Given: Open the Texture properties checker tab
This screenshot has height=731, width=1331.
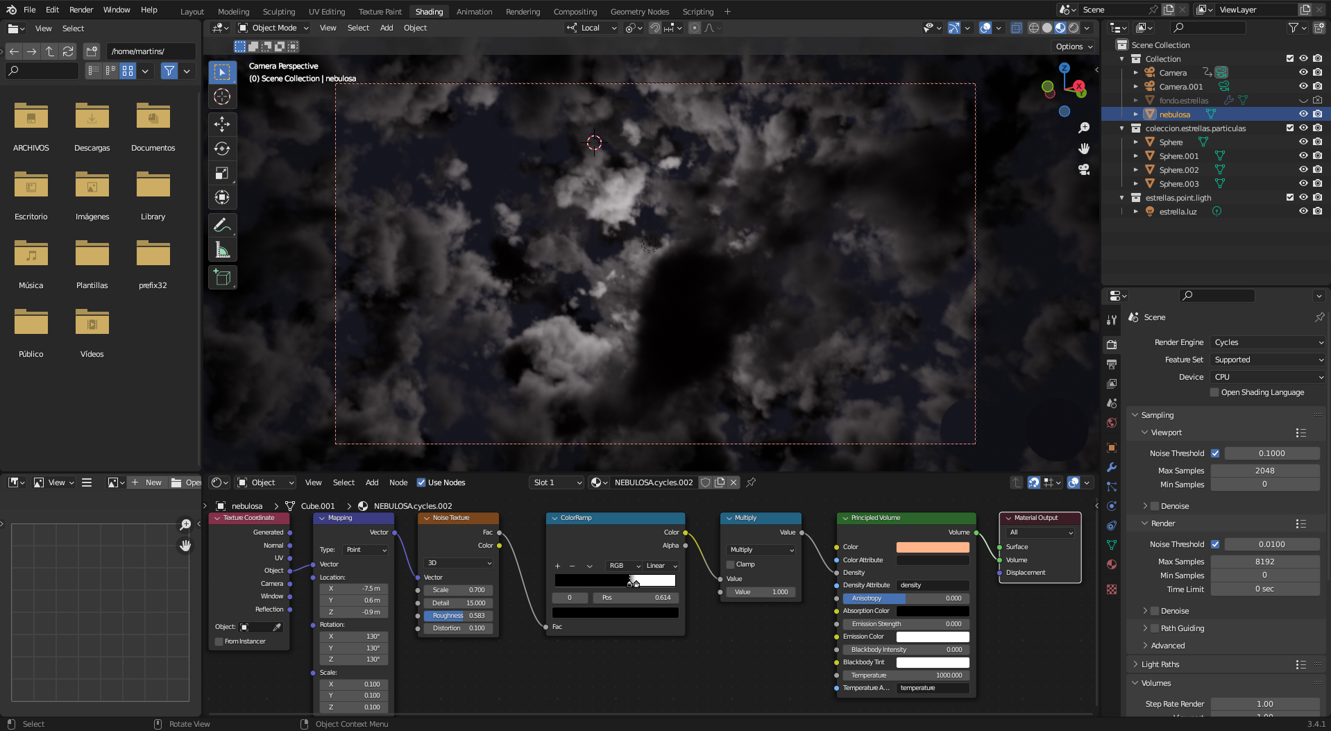Looking at the screenshot, I should tap(1112, 589).
